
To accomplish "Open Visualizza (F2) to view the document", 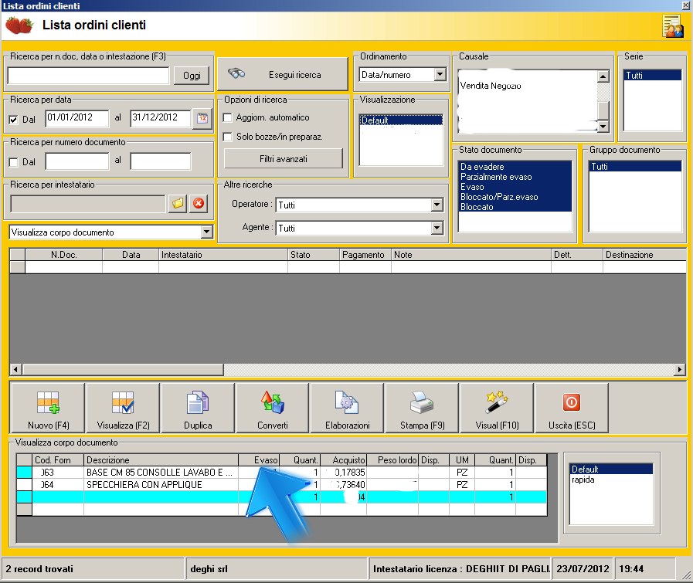I will 123,404.
